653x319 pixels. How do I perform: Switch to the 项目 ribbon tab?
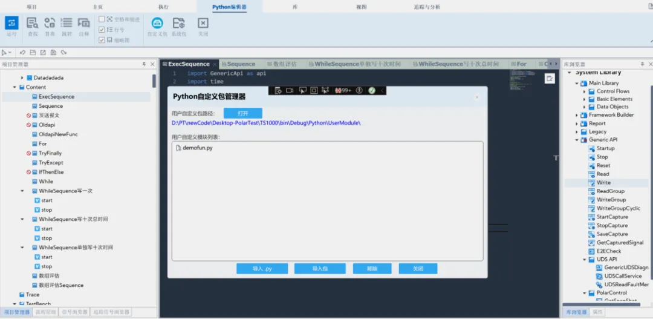tap(31, 7)
